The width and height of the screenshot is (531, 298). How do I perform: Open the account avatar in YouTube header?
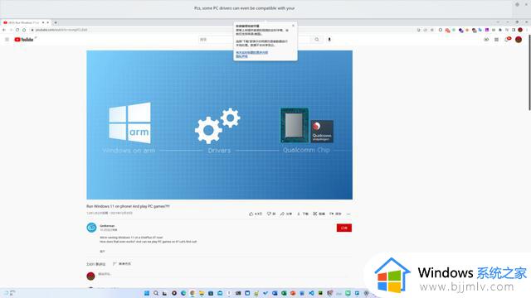519,40
